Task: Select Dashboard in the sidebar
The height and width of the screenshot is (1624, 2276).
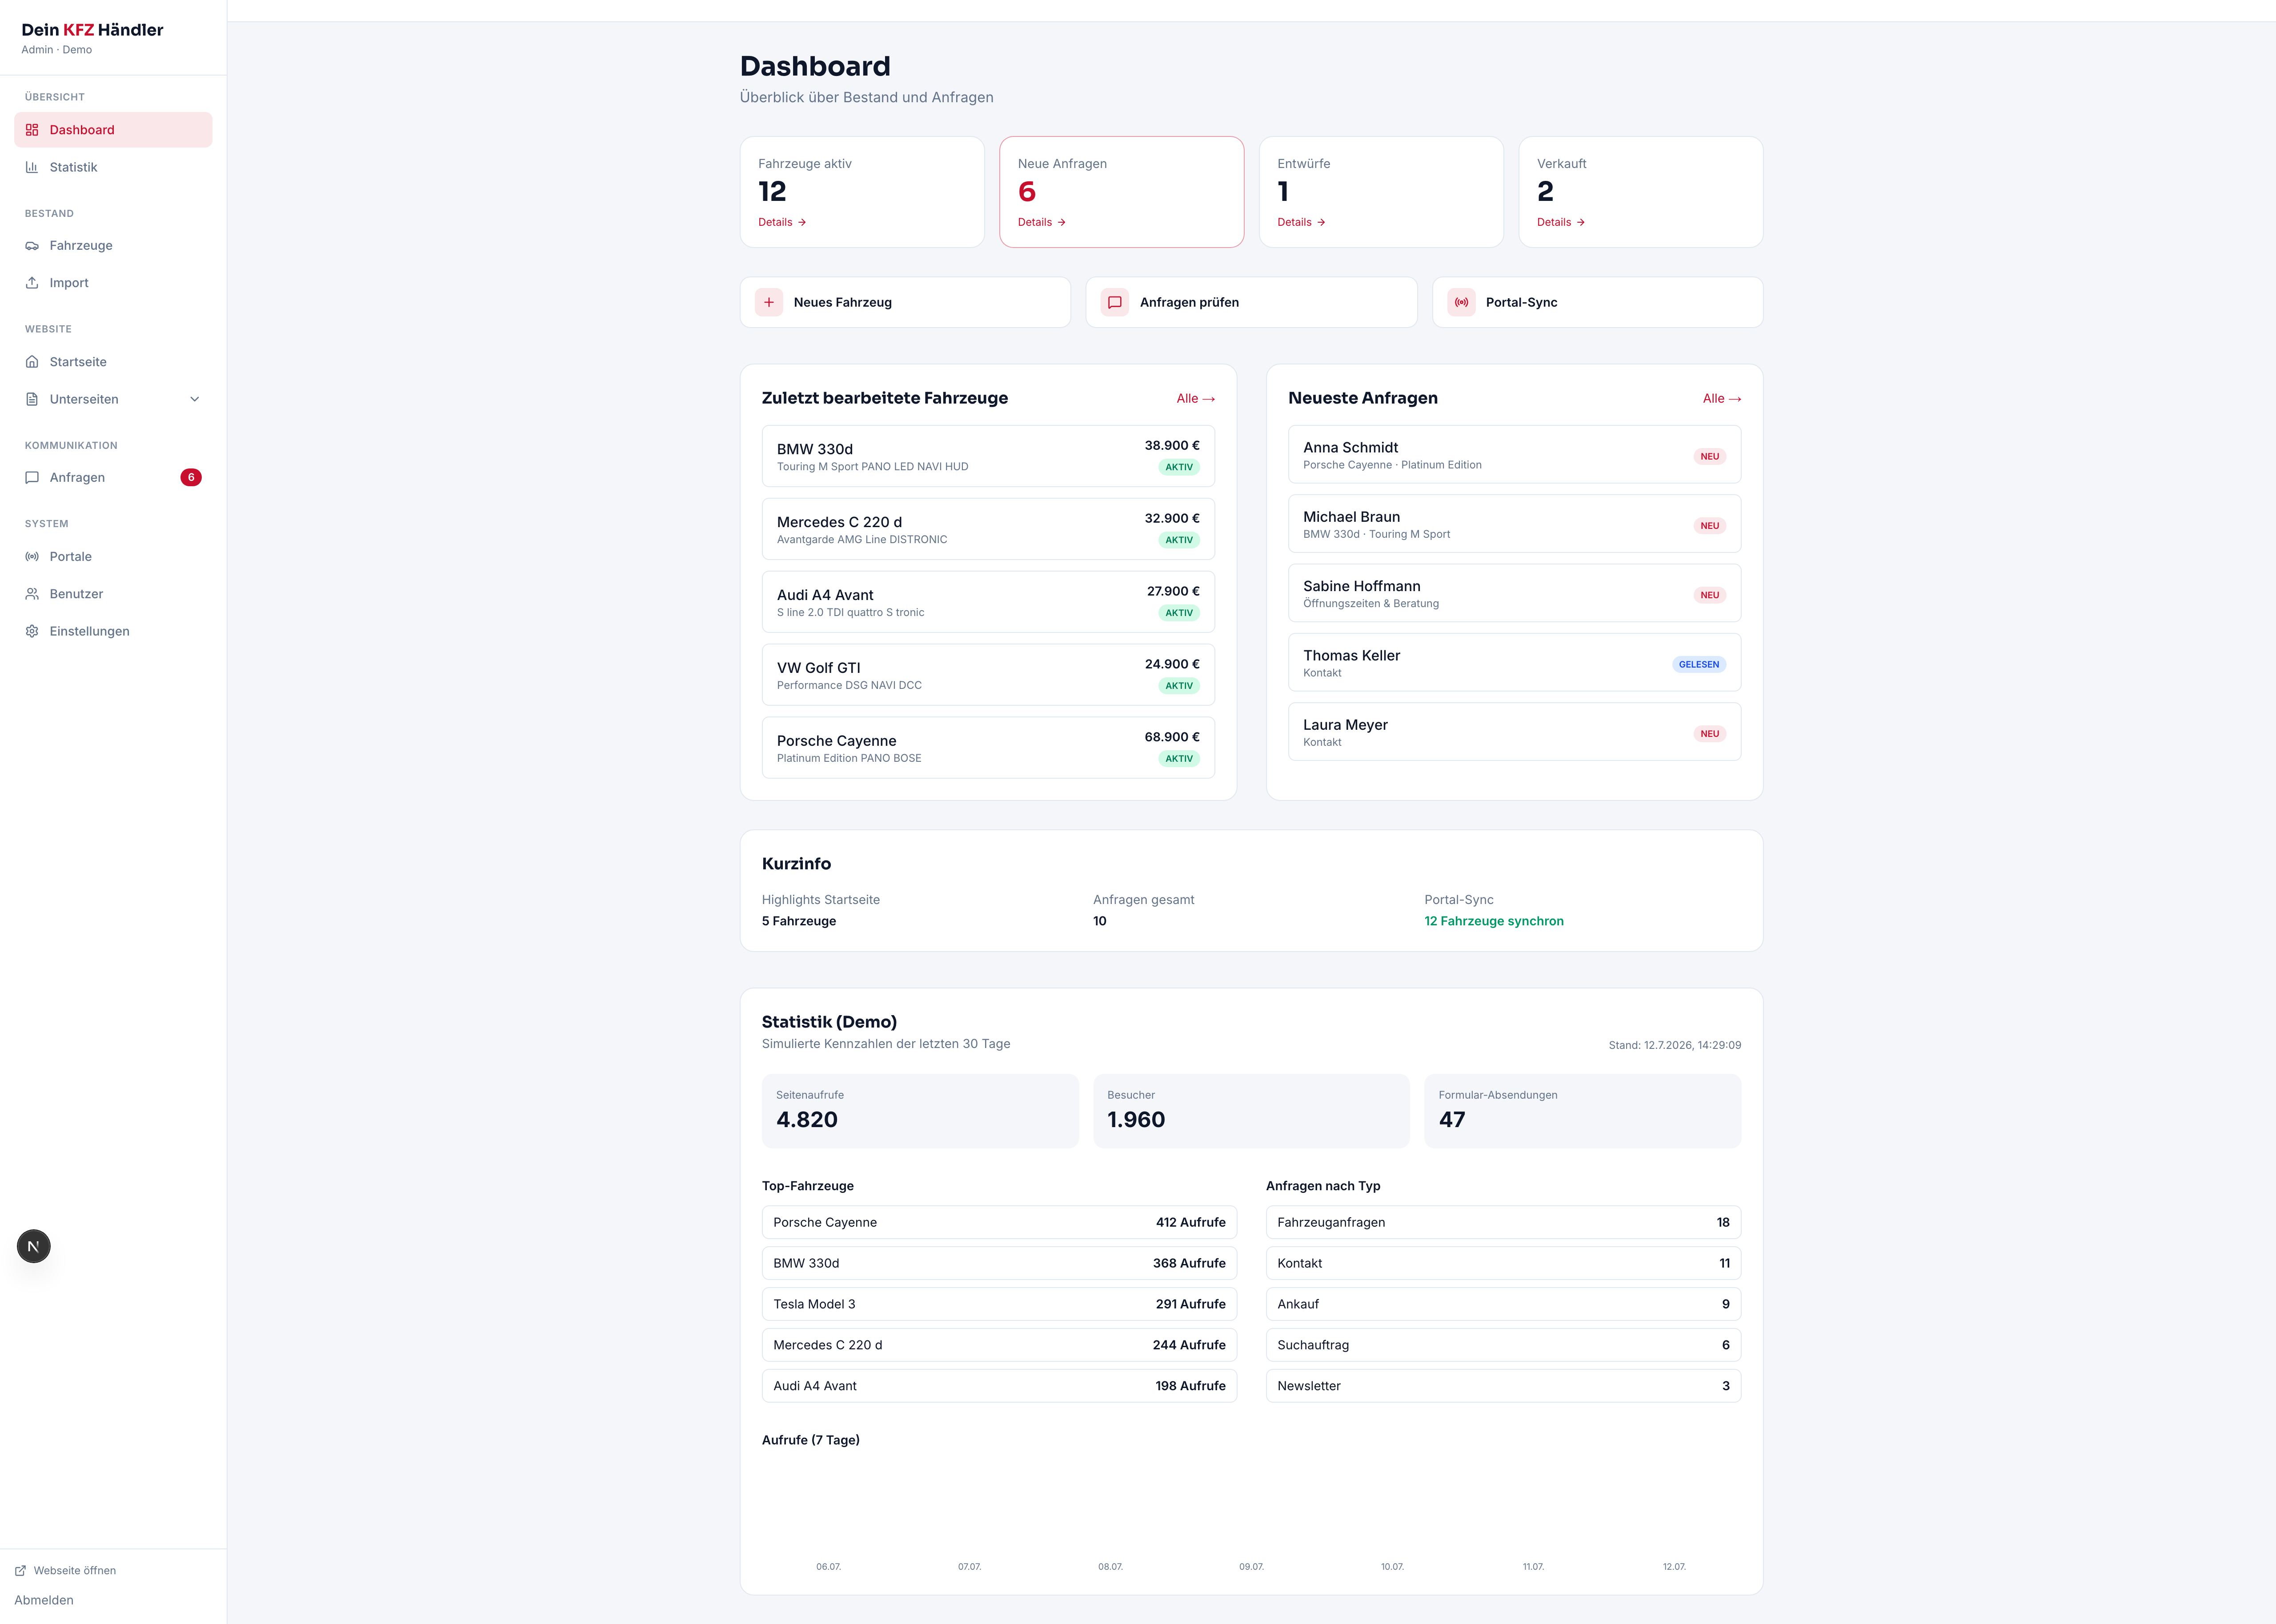Action: click(113, 130)
